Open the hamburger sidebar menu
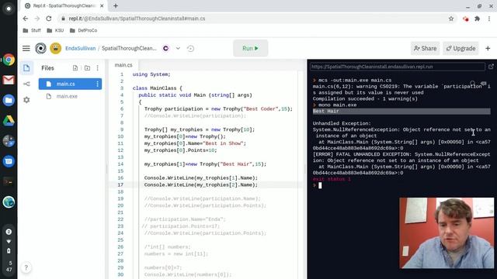The image size is (497, 279). pos(26,48)
